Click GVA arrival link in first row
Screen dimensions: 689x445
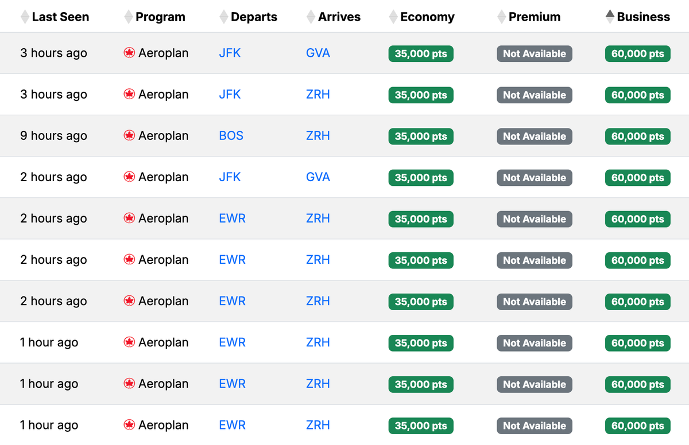(318, 53)
